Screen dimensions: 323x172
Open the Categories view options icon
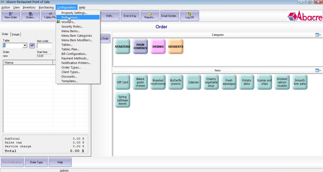(x=318, y=35)
